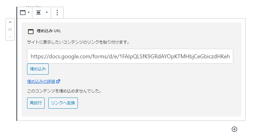The height and width of the screenshot is (139, 256).
Task: Click the 再試行 retry button
Action: pyautogui.click(x=36, y=103)
